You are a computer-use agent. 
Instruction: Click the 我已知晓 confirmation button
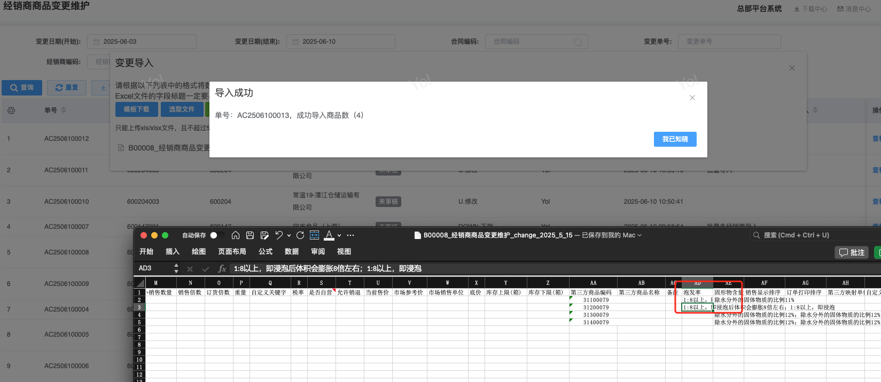click(675, 139)
